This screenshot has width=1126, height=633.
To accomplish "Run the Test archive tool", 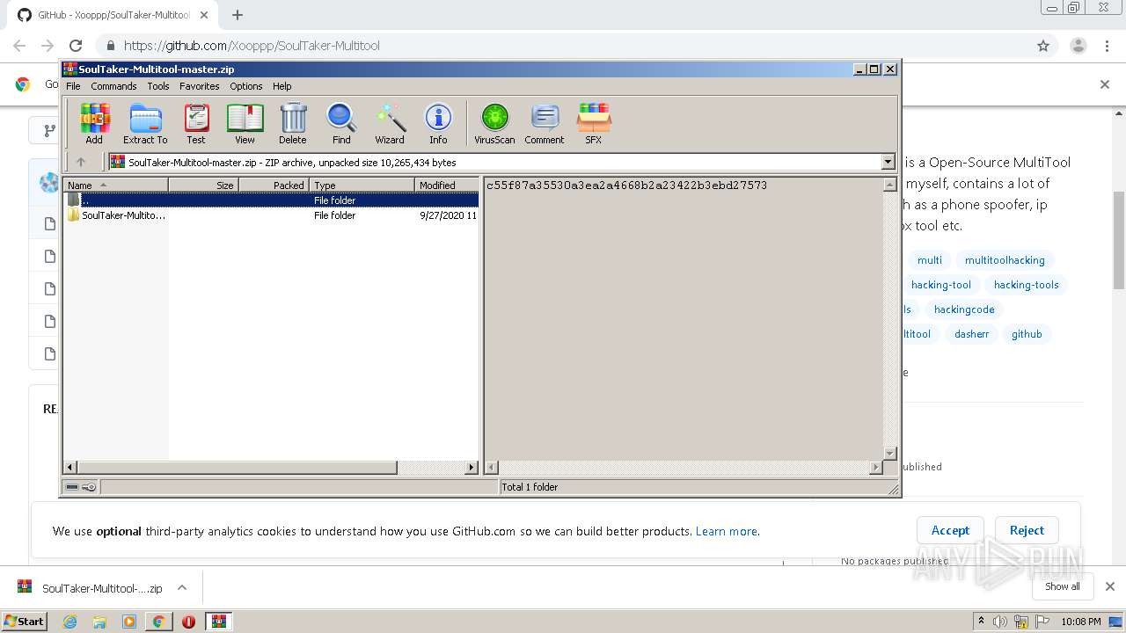I will tap(196, 123).
